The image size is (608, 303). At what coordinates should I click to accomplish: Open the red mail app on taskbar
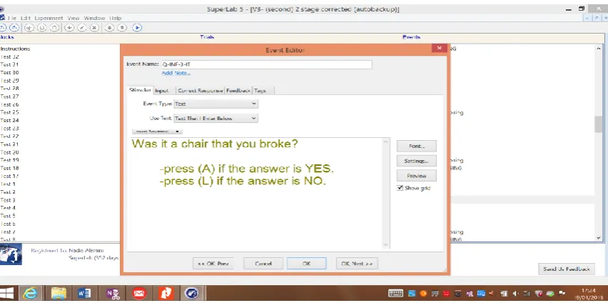139,294
